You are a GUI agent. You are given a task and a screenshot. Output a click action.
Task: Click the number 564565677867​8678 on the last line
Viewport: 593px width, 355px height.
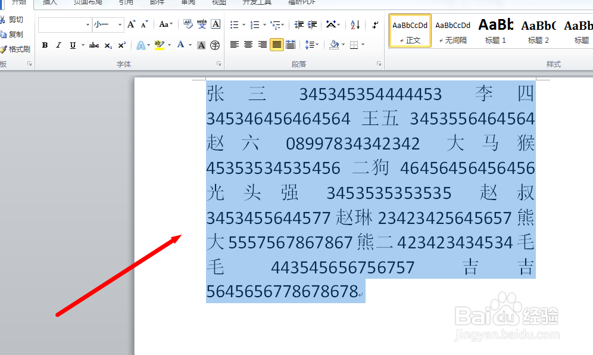coord(282,291)
